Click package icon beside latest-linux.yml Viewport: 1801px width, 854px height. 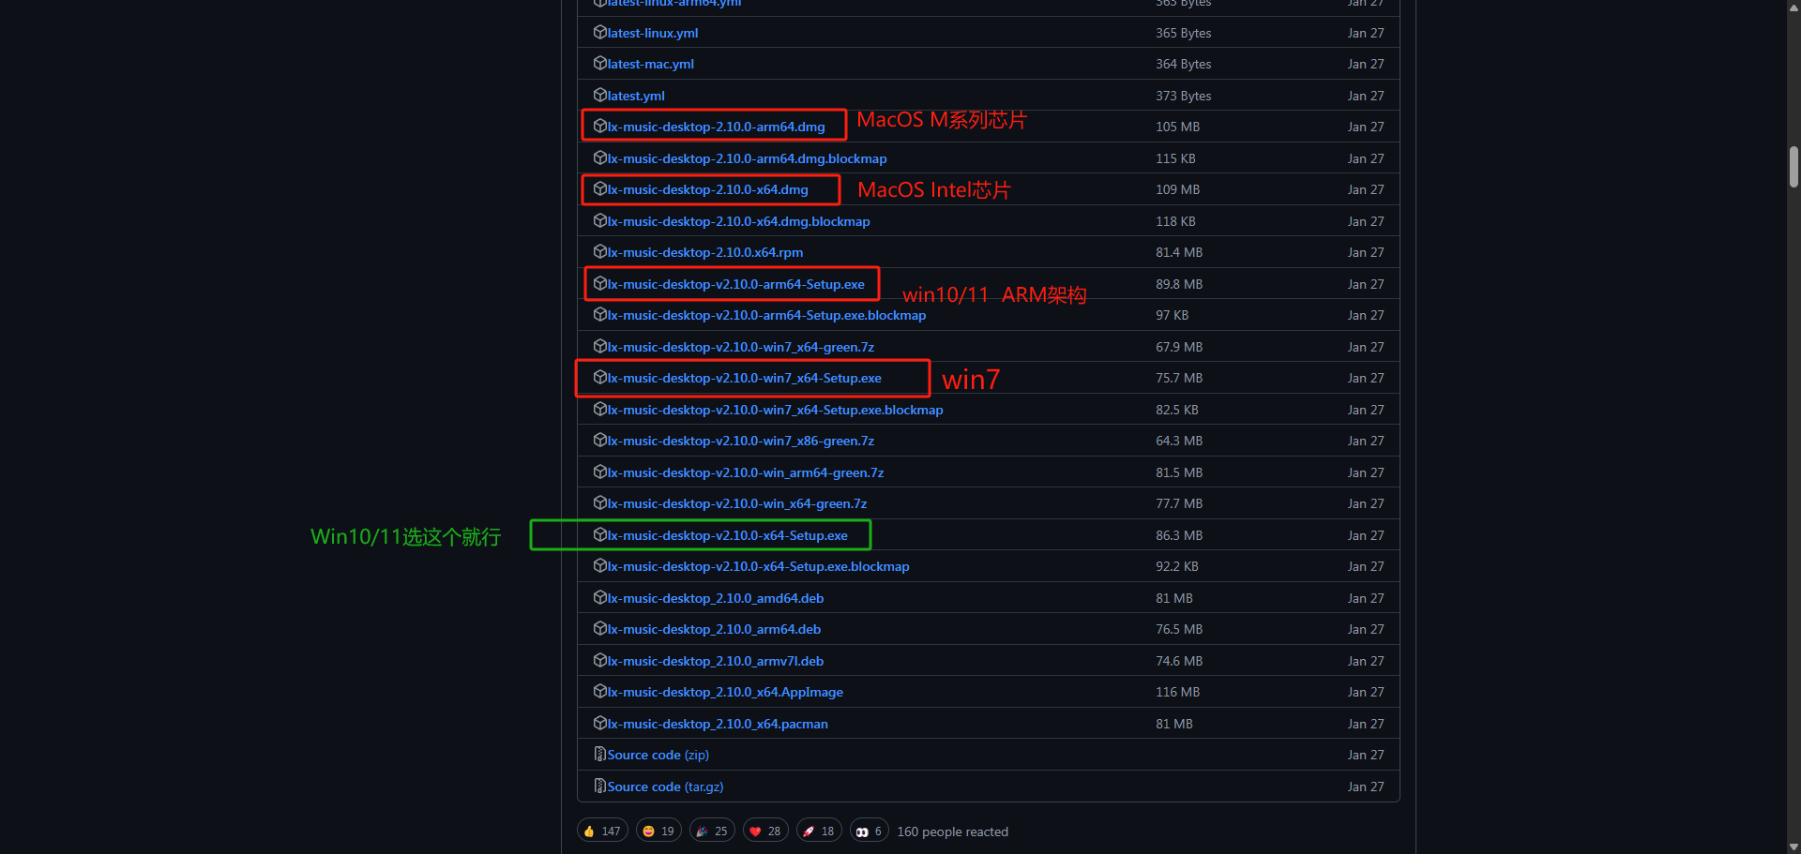(x=600, y=33)
